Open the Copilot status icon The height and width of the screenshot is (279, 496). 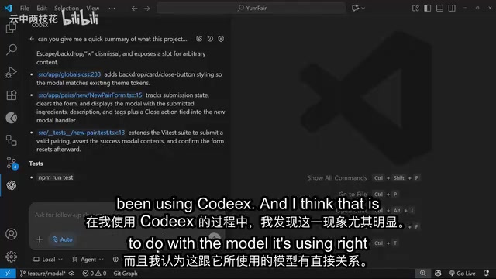(438, 274)
